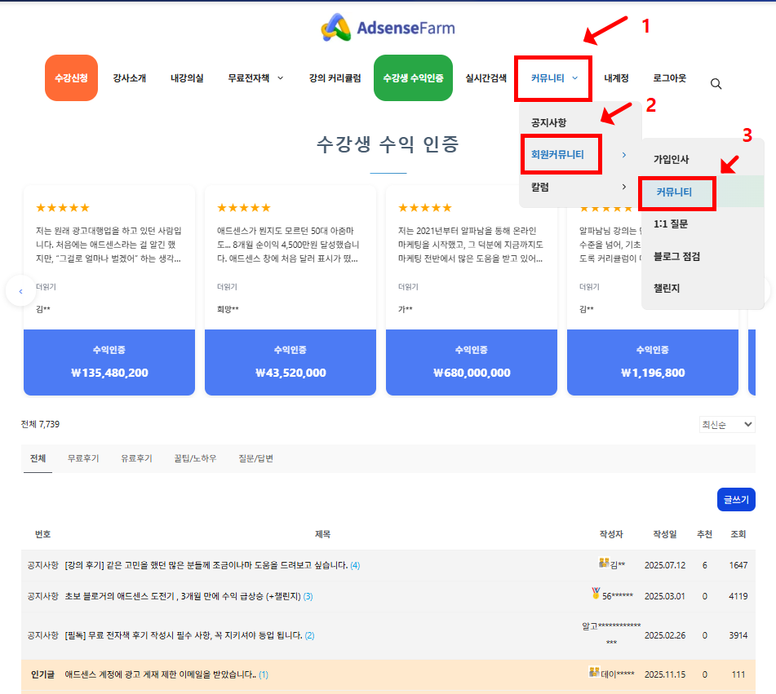776x694 pixels.
Task: Click the 추천 column header
Action: (704, 534)
